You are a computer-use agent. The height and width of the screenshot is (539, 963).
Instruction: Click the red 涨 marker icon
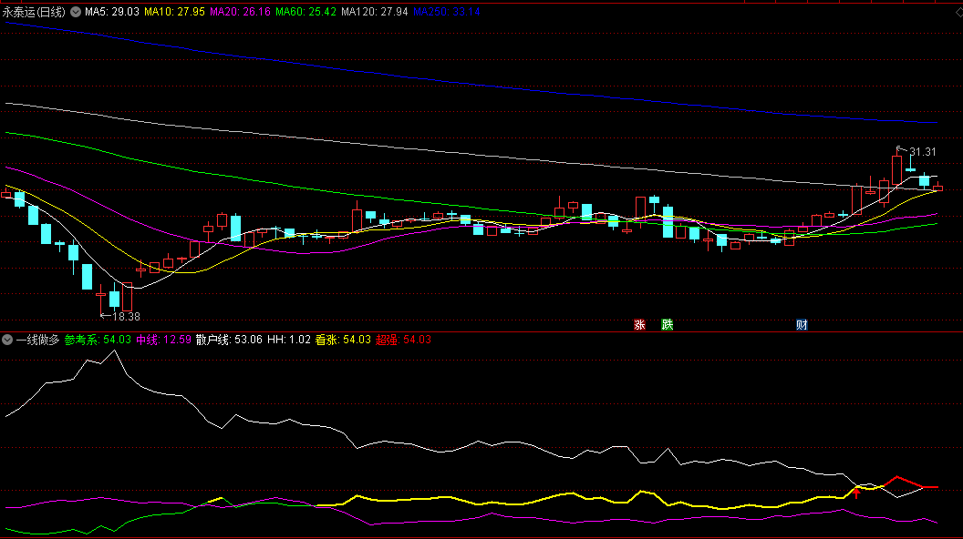(639, 324)
